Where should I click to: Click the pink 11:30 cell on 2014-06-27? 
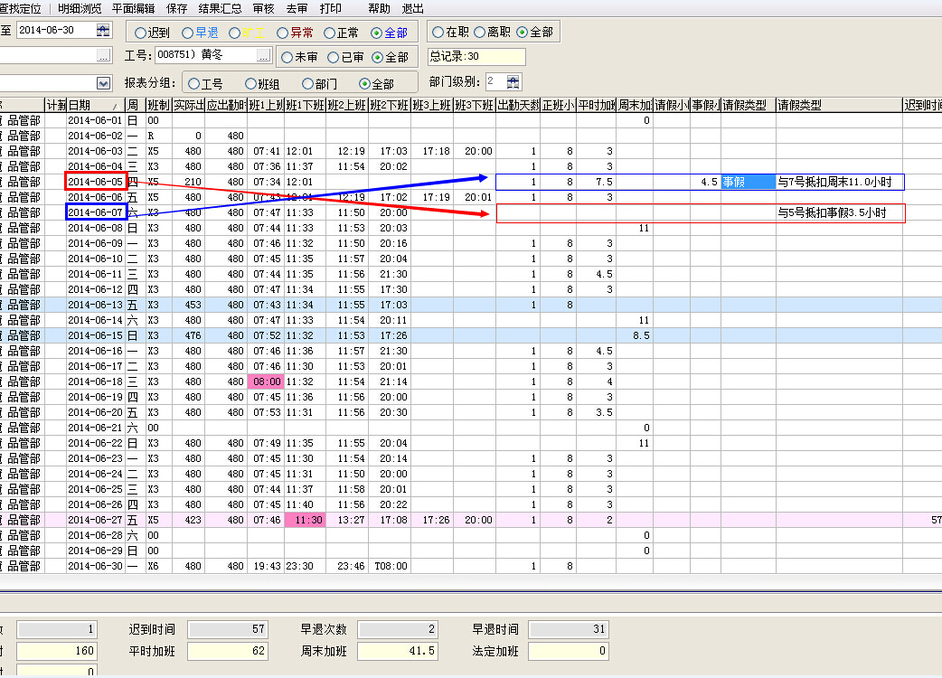click(x=306, y=520)
